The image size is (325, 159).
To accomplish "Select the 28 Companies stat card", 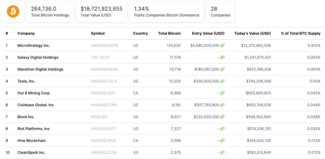I will 221,11.
